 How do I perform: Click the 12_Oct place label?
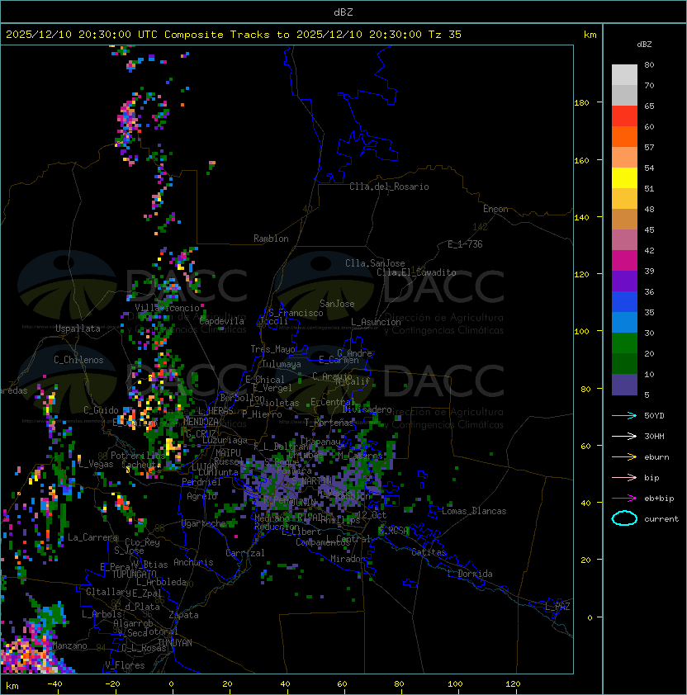[x=372, y=515]
